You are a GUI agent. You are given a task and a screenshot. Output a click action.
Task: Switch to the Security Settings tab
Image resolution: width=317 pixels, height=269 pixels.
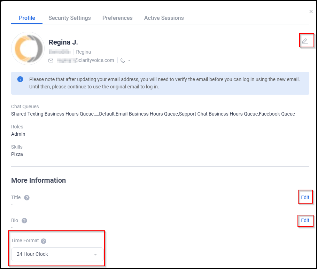coord(69,18)
